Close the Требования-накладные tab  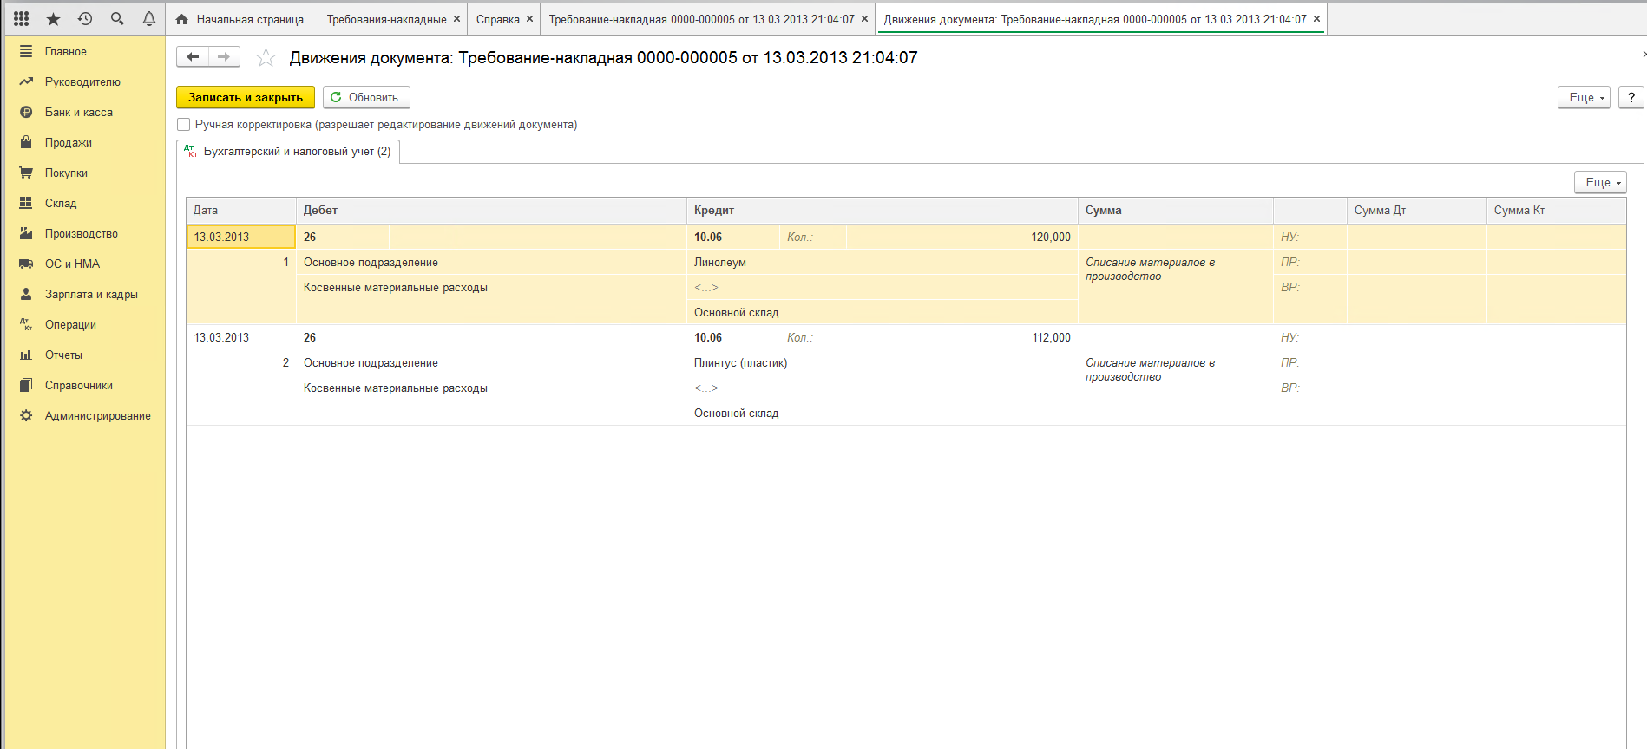[x=456, y=19]
